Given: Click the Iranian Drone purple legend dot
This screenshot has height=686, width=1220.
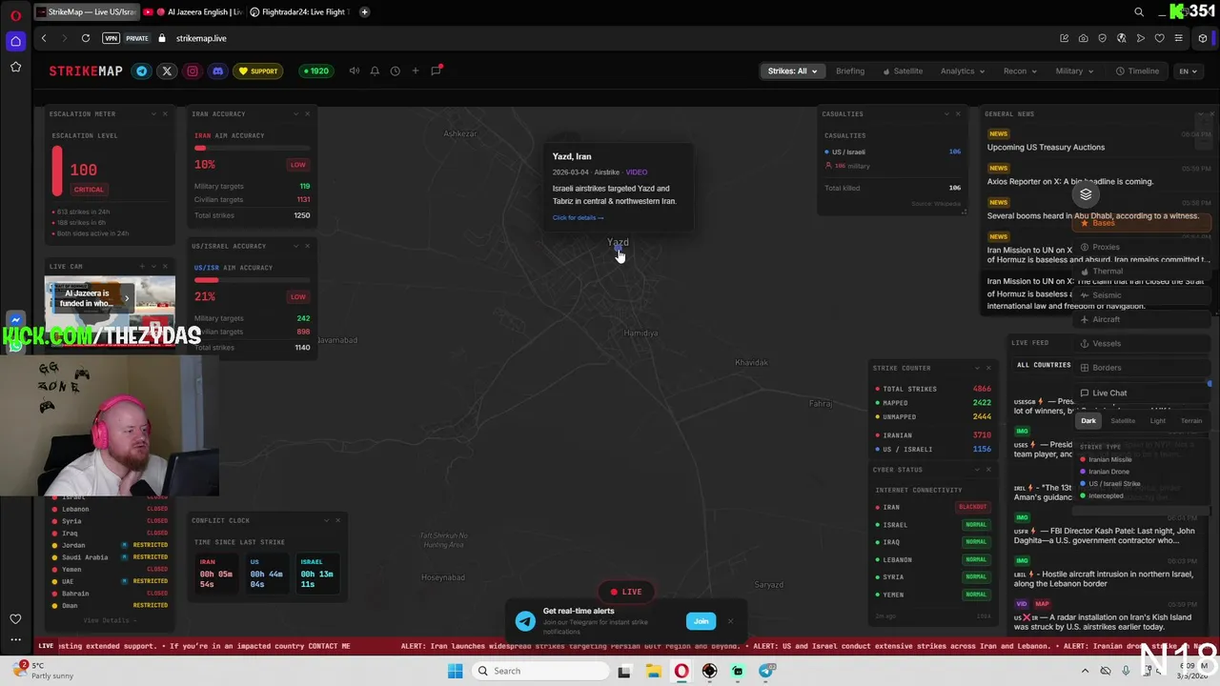Looking at the screenshot, I should coord(1083,472).
